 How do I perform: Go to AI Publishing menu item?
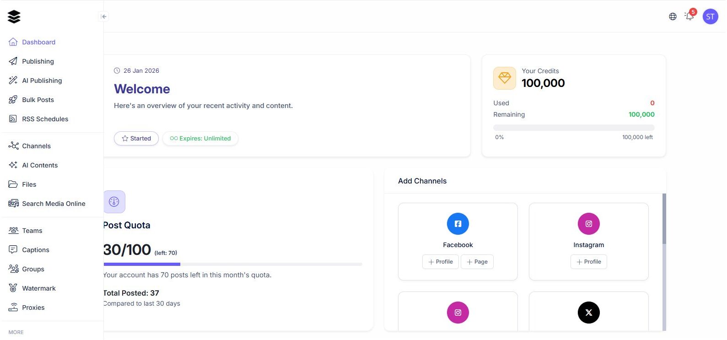point(42,81)
